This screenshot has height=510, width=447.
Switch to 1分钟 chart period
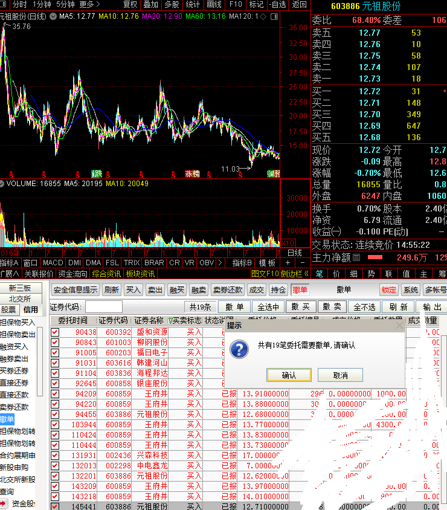42,5
